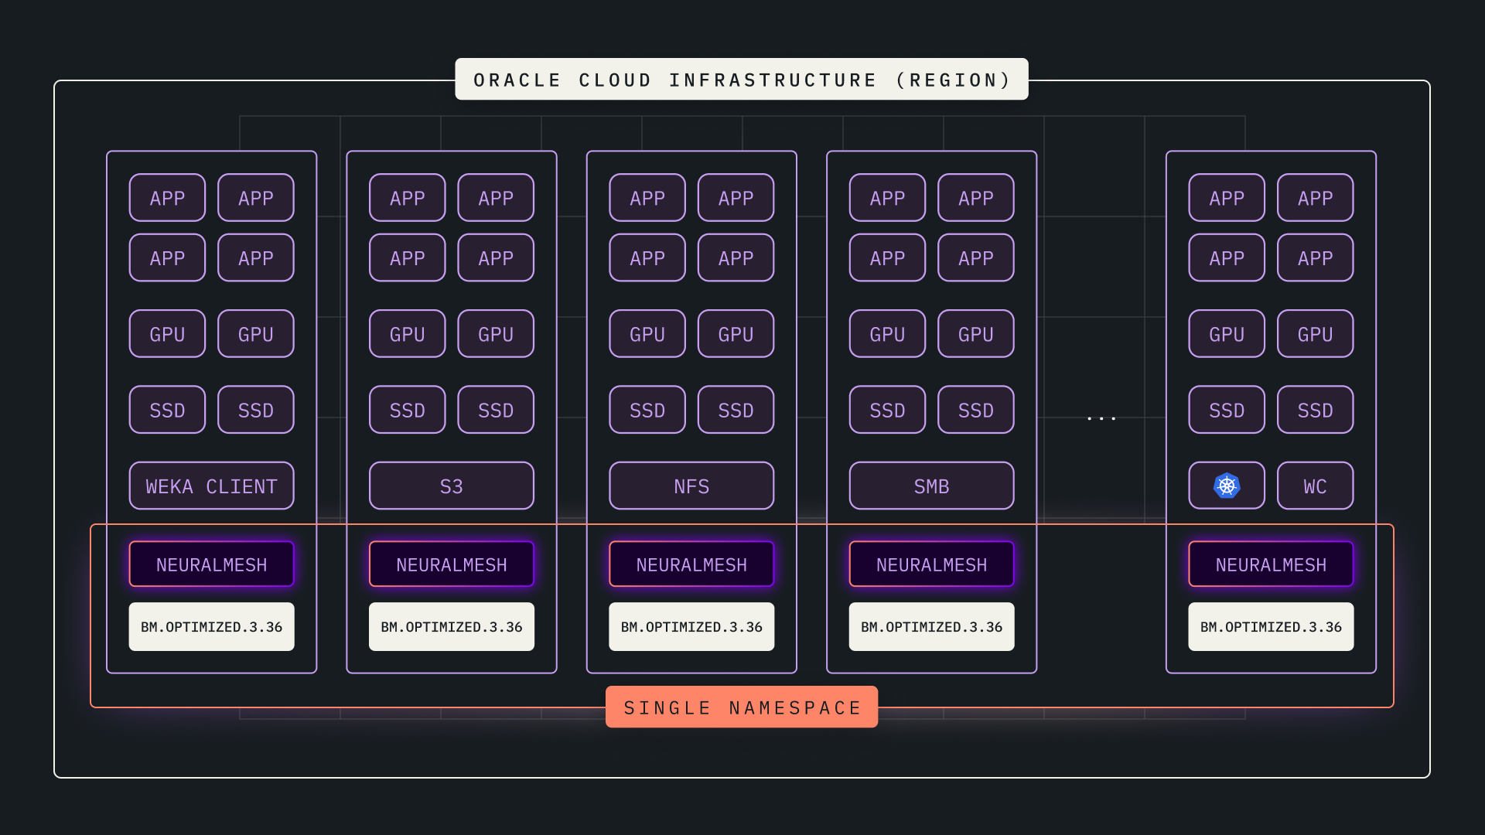Click the Kubernetes wheel icon
This screenshot has width=1485, height=835.
tap(1227, 486)
